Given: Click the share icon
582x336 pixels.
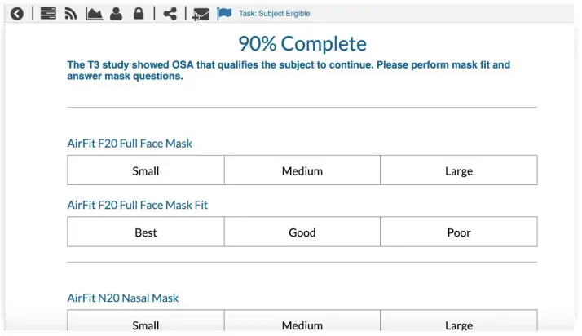Looking at the screenshot, I should (170, 13).
